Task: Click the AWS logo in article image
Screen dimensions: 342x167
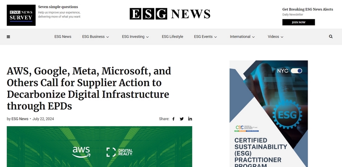Action: [81, 152]
